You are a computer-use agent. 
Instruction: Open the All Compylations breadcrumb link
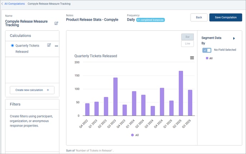(x=15, y=4)
